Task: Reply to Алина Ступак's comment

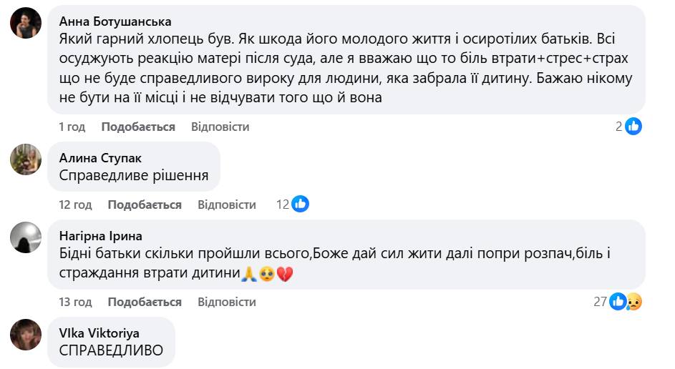Action: [x=226, y=205]
